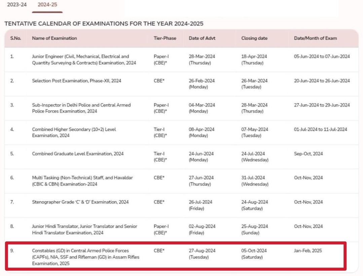Select Junior Hindi Translator examination name cell

[x=84, y=230]
